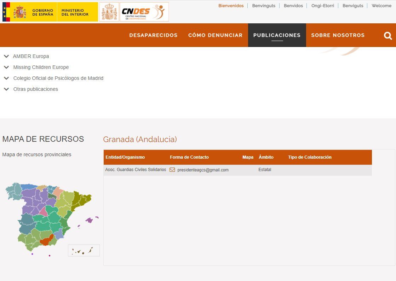Image resolution: width=396 pixels, height=281 pixels.
Task: Expand the AMBER Europa chevron
Action: 7,56
